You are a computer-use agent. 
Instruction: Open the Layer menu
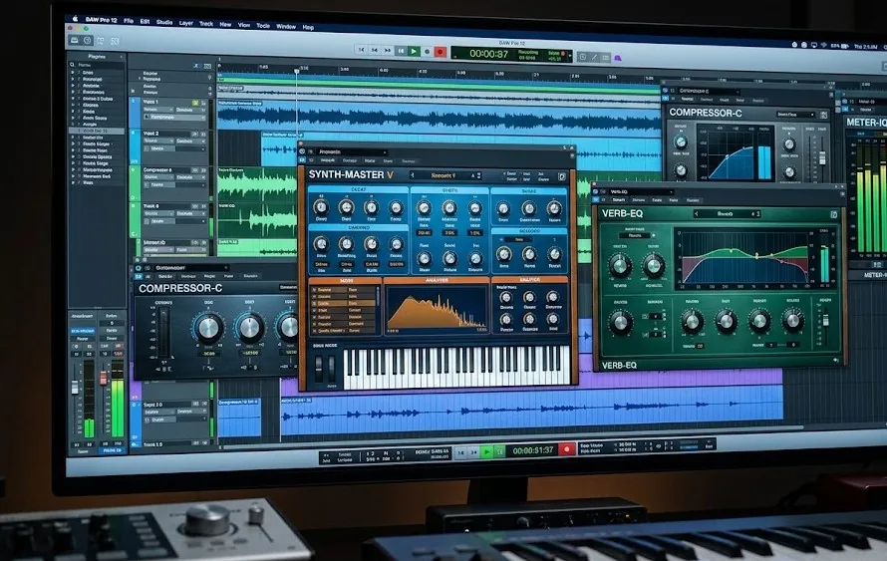pos(186,23)
